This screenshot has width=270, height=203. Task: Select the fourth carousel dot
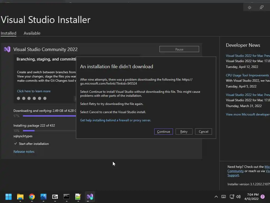34,98
